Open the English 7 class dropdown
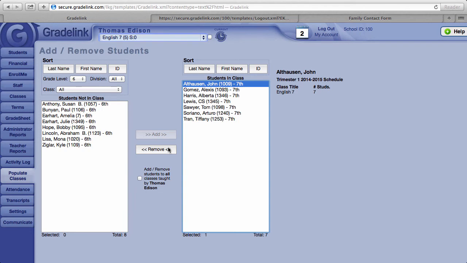 pos(153,38)
